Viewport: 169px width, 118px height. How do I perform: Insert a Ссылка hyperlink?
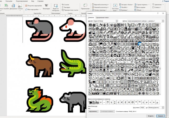(x=65, y=5)
